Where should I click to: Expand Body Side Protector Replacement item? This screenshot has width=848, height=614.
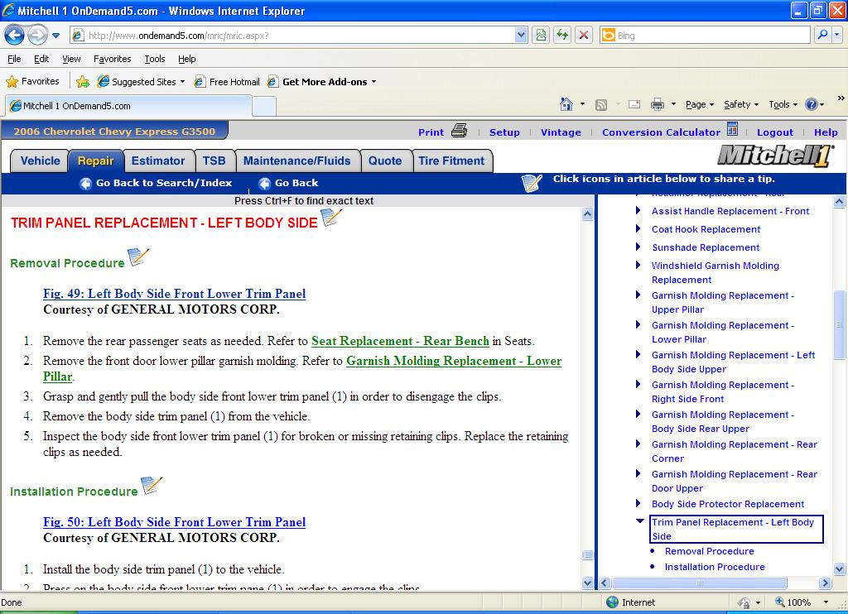638,504
